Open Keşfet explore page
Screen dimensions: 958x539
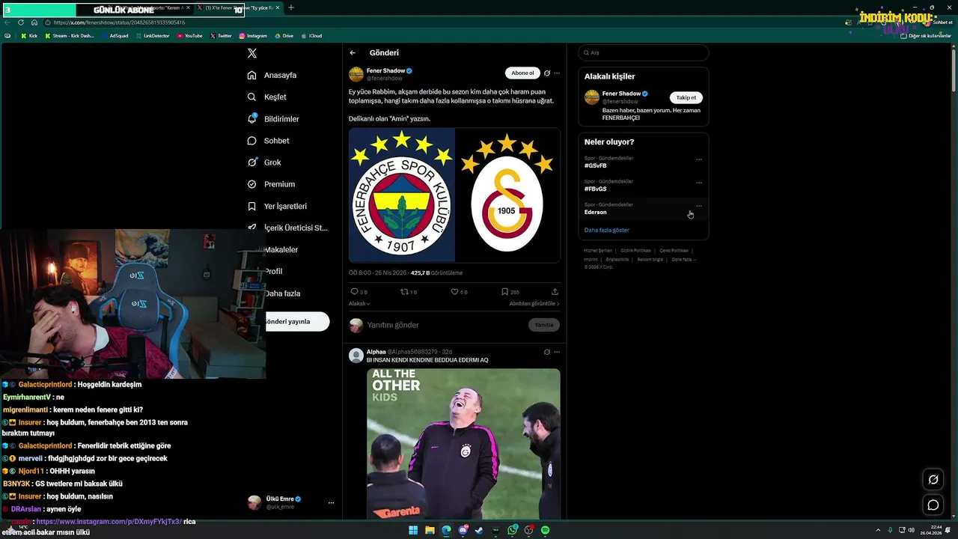(x=267, y=97)
